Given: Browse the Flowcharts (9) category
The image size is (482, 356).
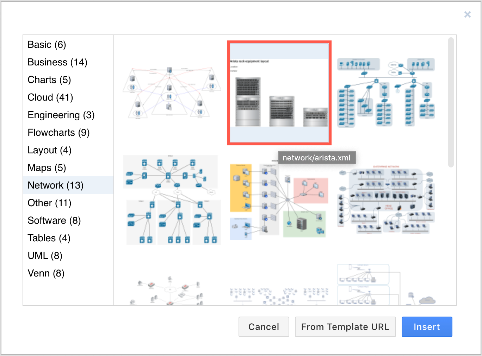Looking at the screenshot, I should [x=58, y=133].
